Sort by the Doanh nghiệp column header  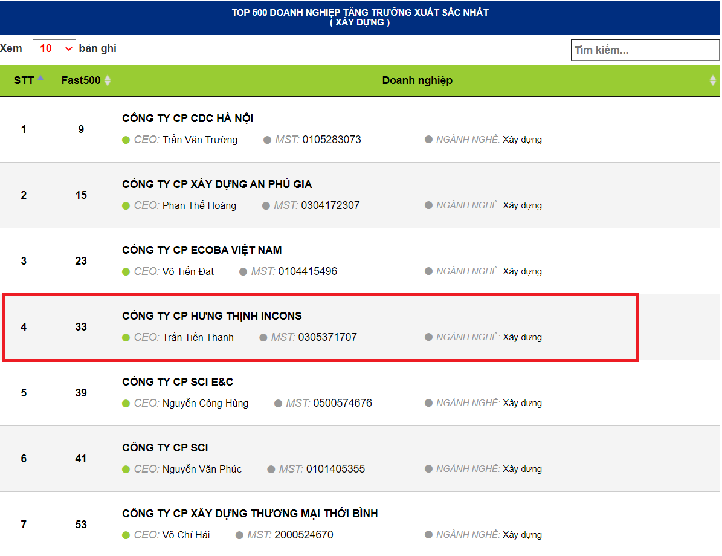click(x=417, y=80)
